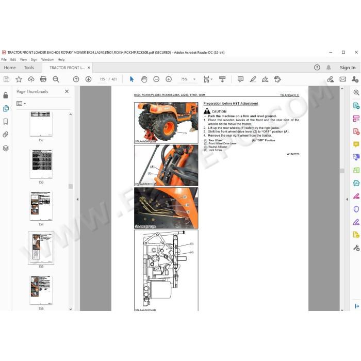The width and height of the screenshot is (361, 361).
Task: Select page 153 thumbnail
Action: [41, 163]
